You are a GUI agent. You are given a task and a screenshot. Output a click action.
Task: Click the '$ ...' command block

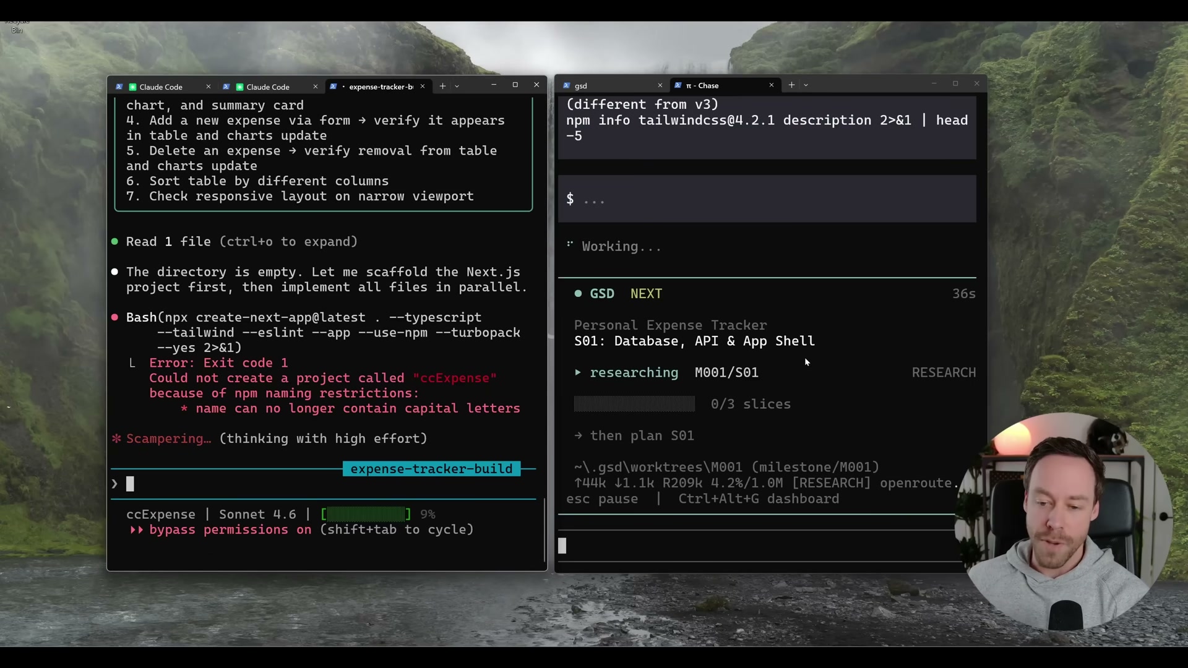[767, 199]
